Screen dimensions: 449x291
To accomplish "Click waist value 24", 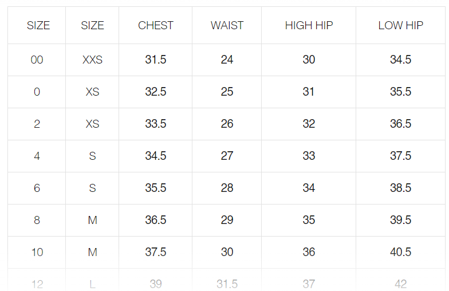I will point(227,60).
